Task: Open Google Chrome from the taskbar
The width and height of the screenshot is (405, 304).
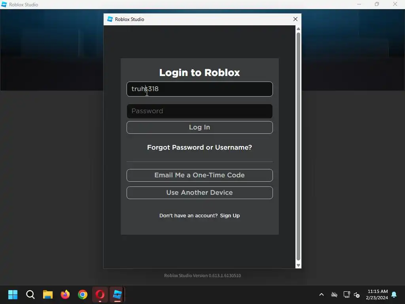Action: tap(83, 294)
